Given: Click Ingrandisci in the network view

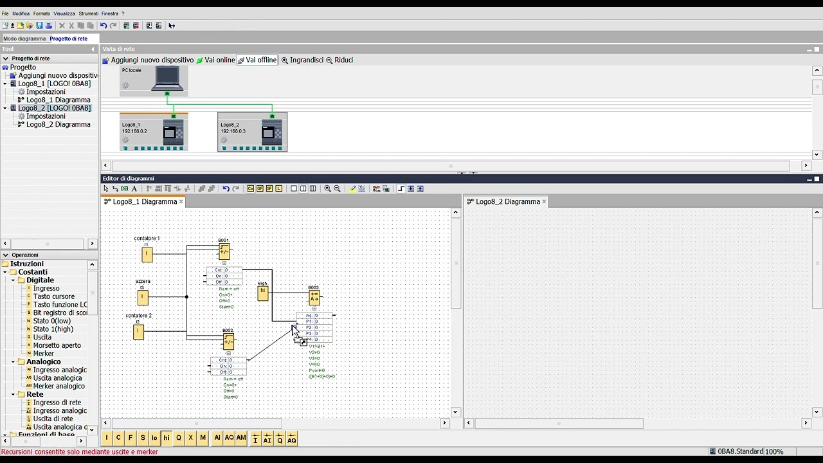Looking at the screenshot, I should coord(302,60).
